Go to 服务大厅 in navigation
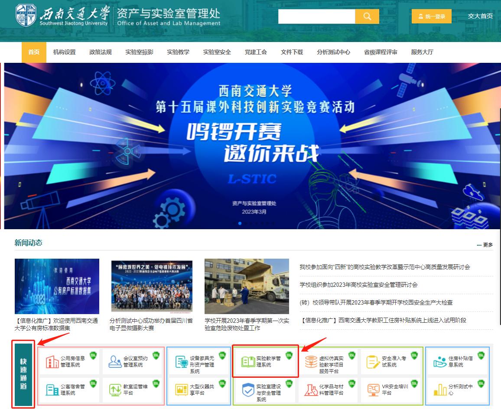 pyautogui.click(x=422, y=52)
